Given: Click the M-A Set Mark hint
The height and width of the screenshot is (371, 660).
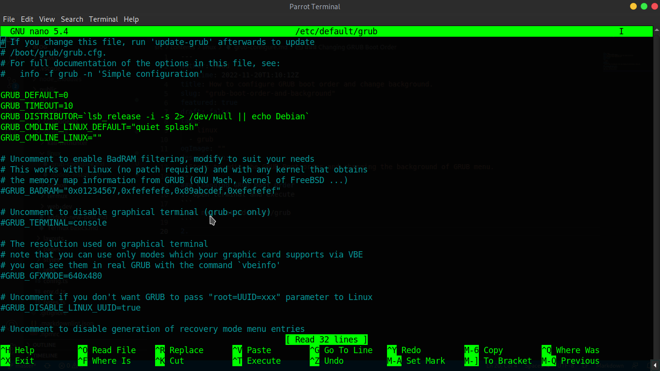Looking at the screenshot, I should [x=416, y=361].
